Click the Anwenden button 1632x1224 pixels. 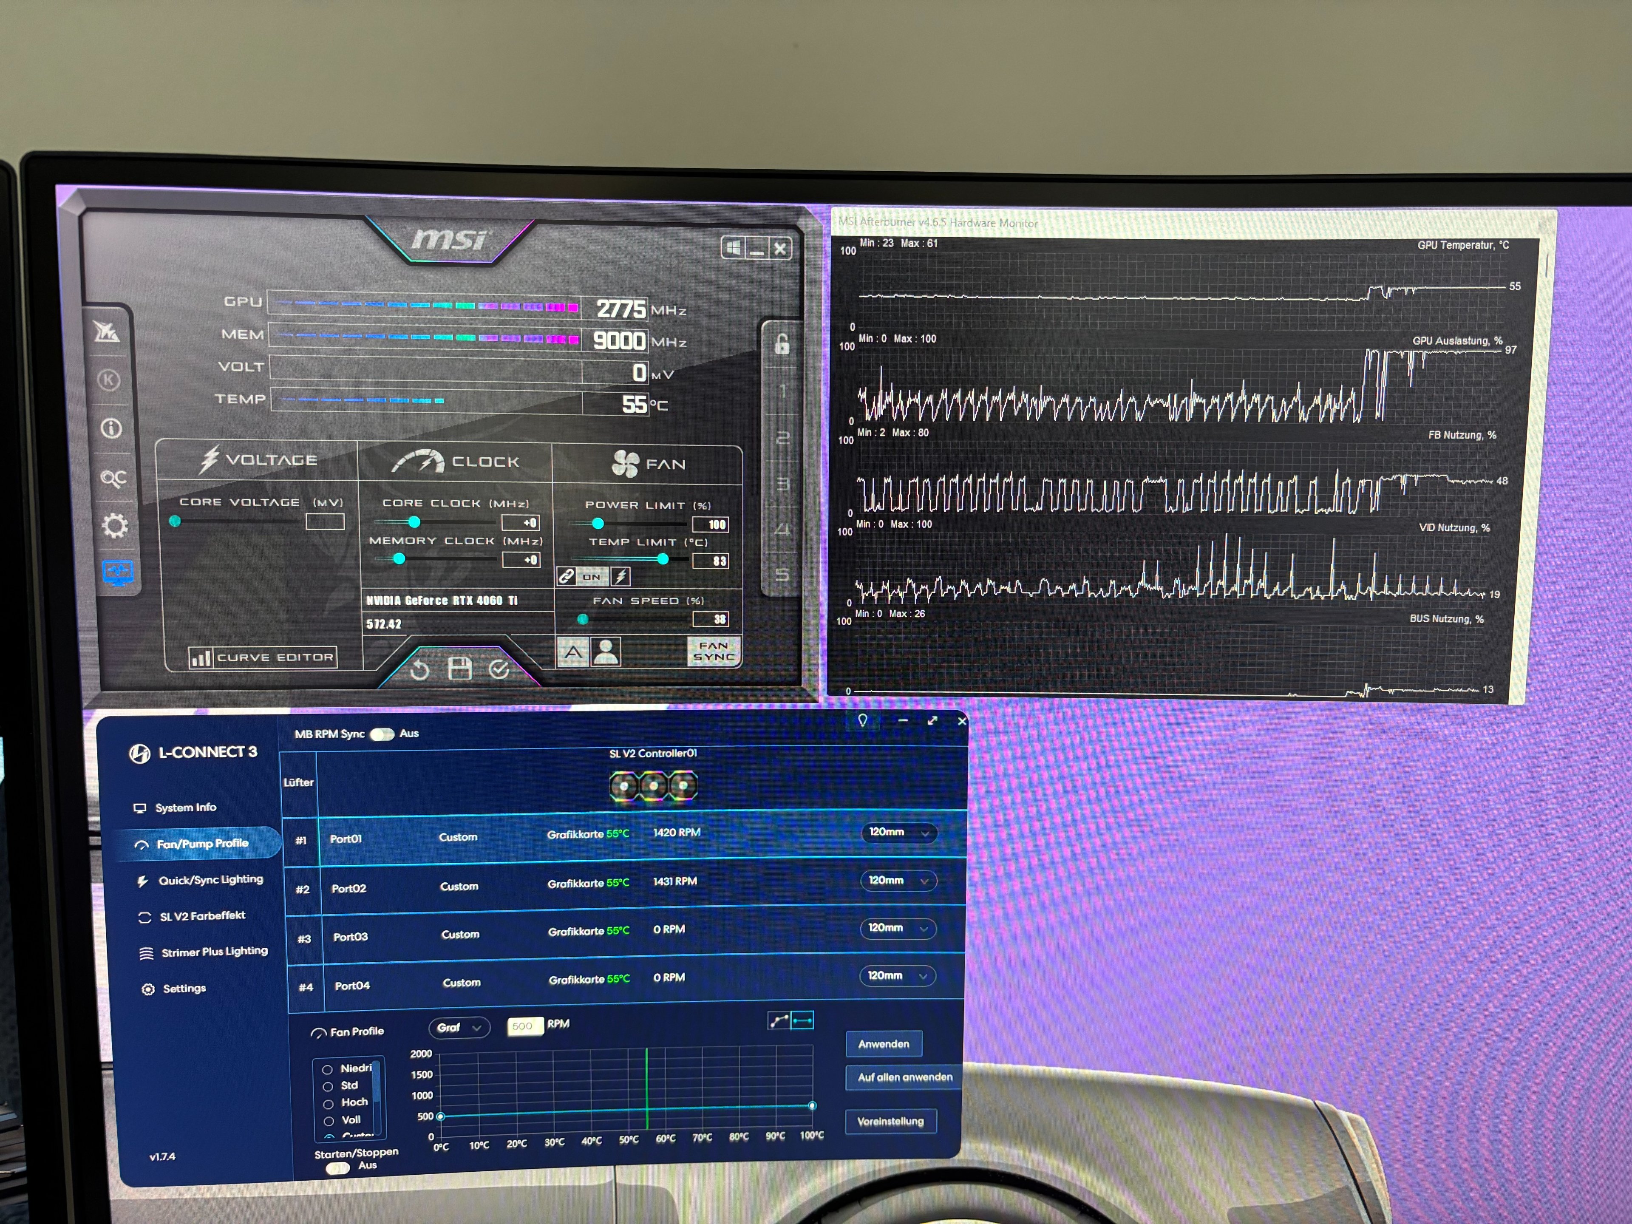pyautogui.click(x=883, y=1043)
